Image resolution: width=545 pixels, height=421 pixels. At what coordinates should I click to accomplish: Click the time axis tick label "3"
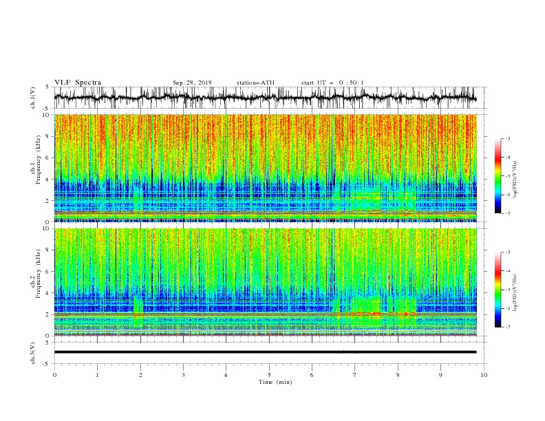183,375
